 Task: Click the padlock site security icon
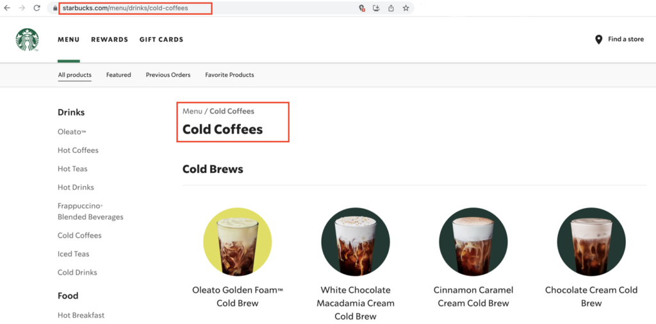[54, 8]
